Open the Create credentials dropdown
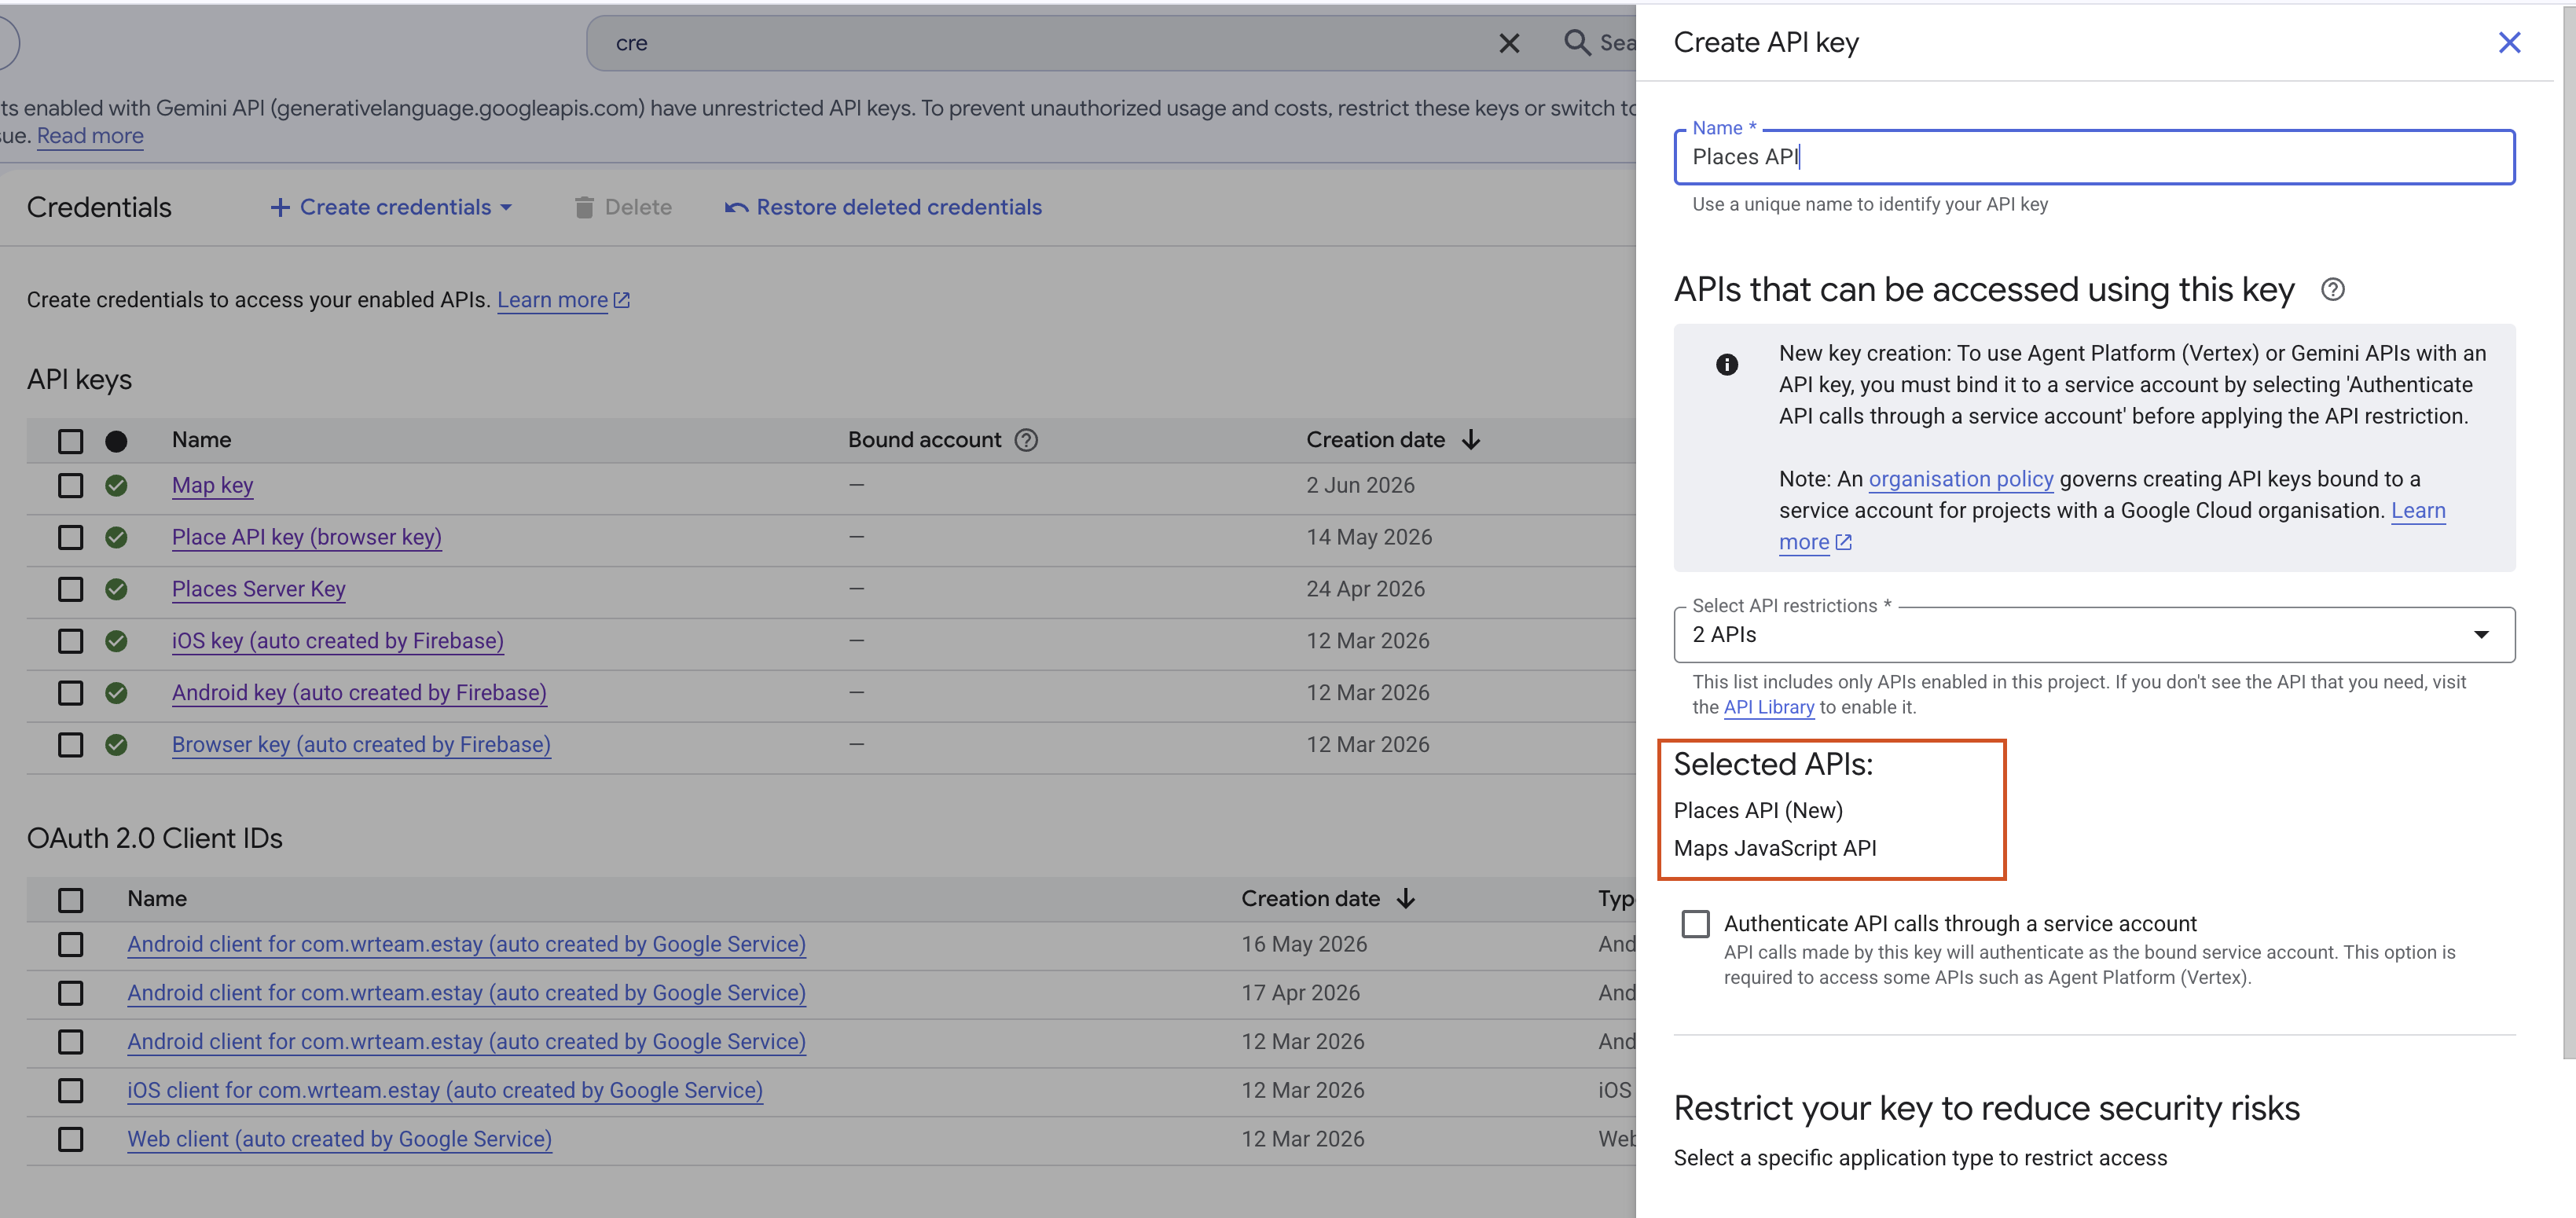Image resolution: width=2576 pixels, height=1218 pixels. (391, 207)
